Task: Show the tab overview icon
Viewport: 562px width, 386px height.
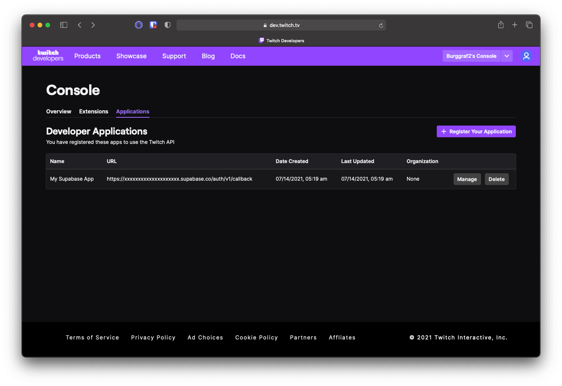Action: (x=529, y=25)
